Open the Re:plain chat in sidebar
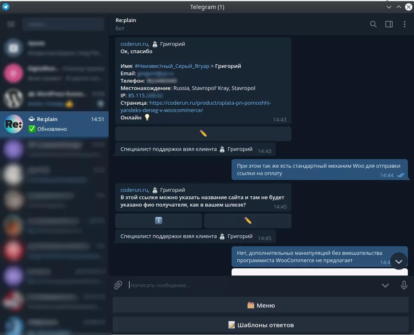 click(54, 124)
